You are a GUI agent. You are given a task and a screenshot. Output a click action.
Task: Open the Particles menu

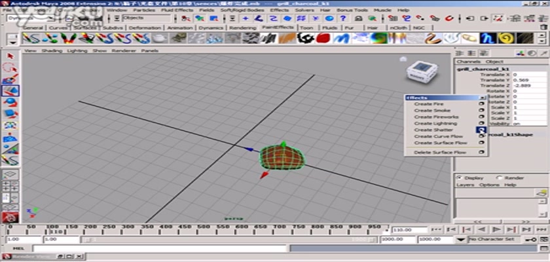pos(143,10)
